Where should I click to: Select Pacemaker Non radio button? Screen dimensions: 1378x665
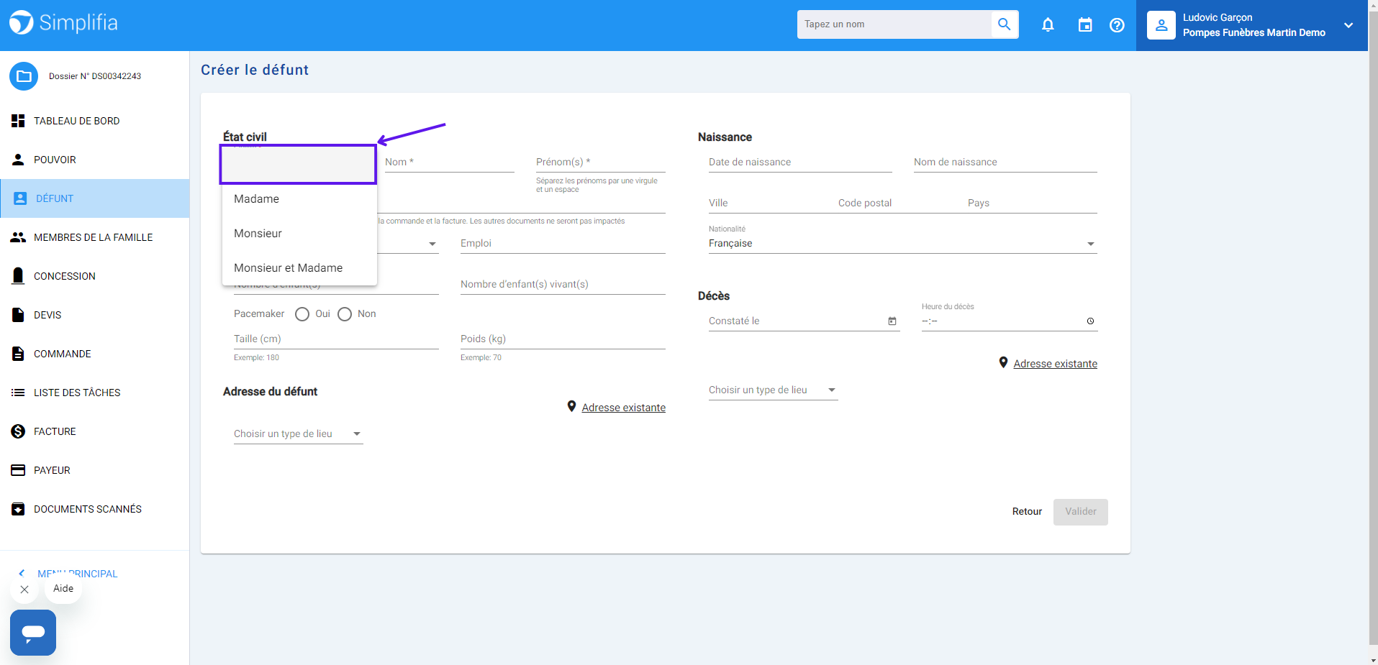pyautogui.click(x=345, y=314)
